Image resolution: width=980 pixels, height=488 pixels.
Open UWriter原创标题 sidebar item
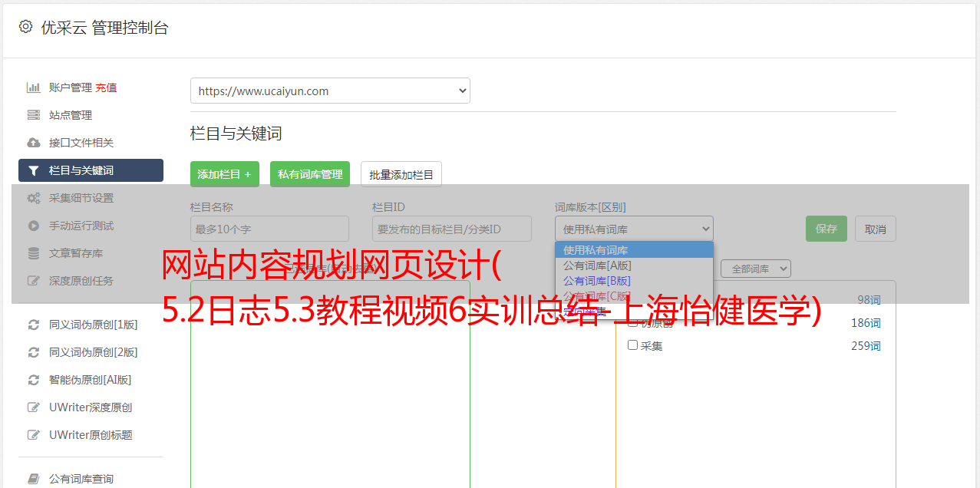point(91,435)
